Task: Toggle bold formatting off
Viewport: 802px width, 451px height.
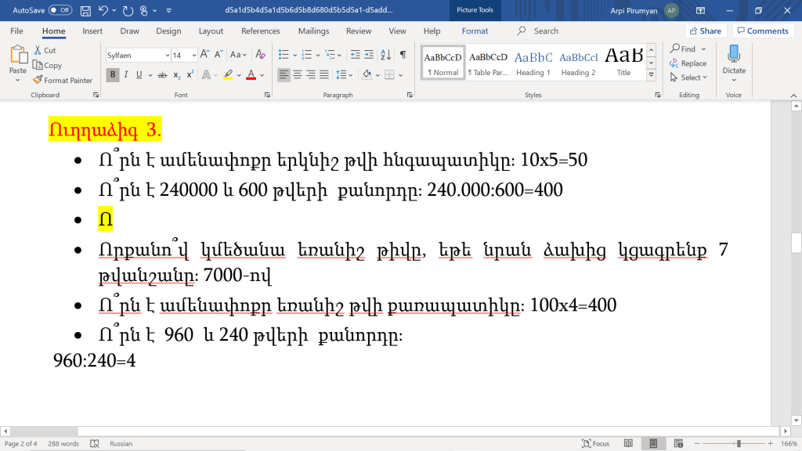Action: (x=113, y=75)
